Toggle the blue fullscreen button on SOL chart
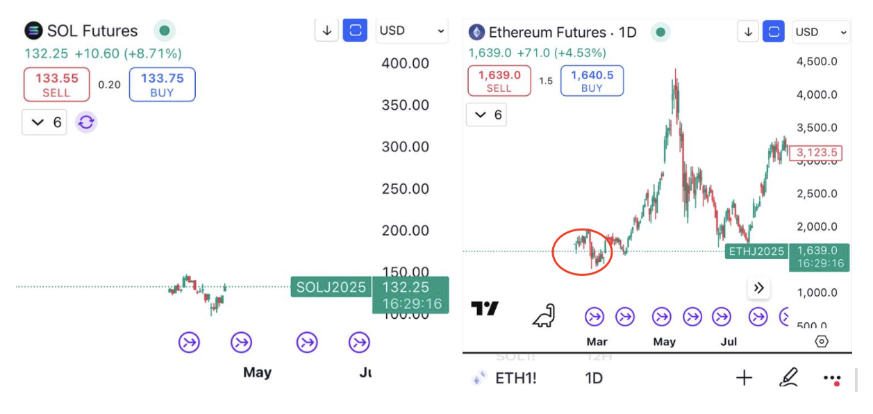 tap(356, 31)
